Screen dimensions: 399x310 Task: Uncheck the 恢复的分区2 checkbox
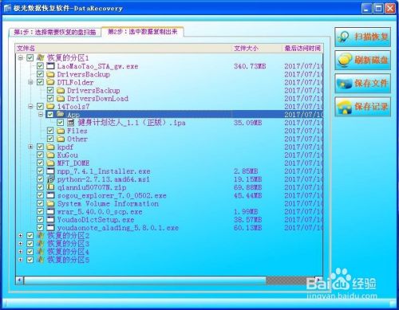click(x=30, y=236)
